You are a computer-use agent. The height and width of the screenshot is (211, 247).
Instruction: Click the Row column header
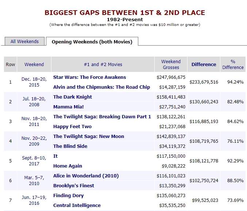tap(10, 64)
